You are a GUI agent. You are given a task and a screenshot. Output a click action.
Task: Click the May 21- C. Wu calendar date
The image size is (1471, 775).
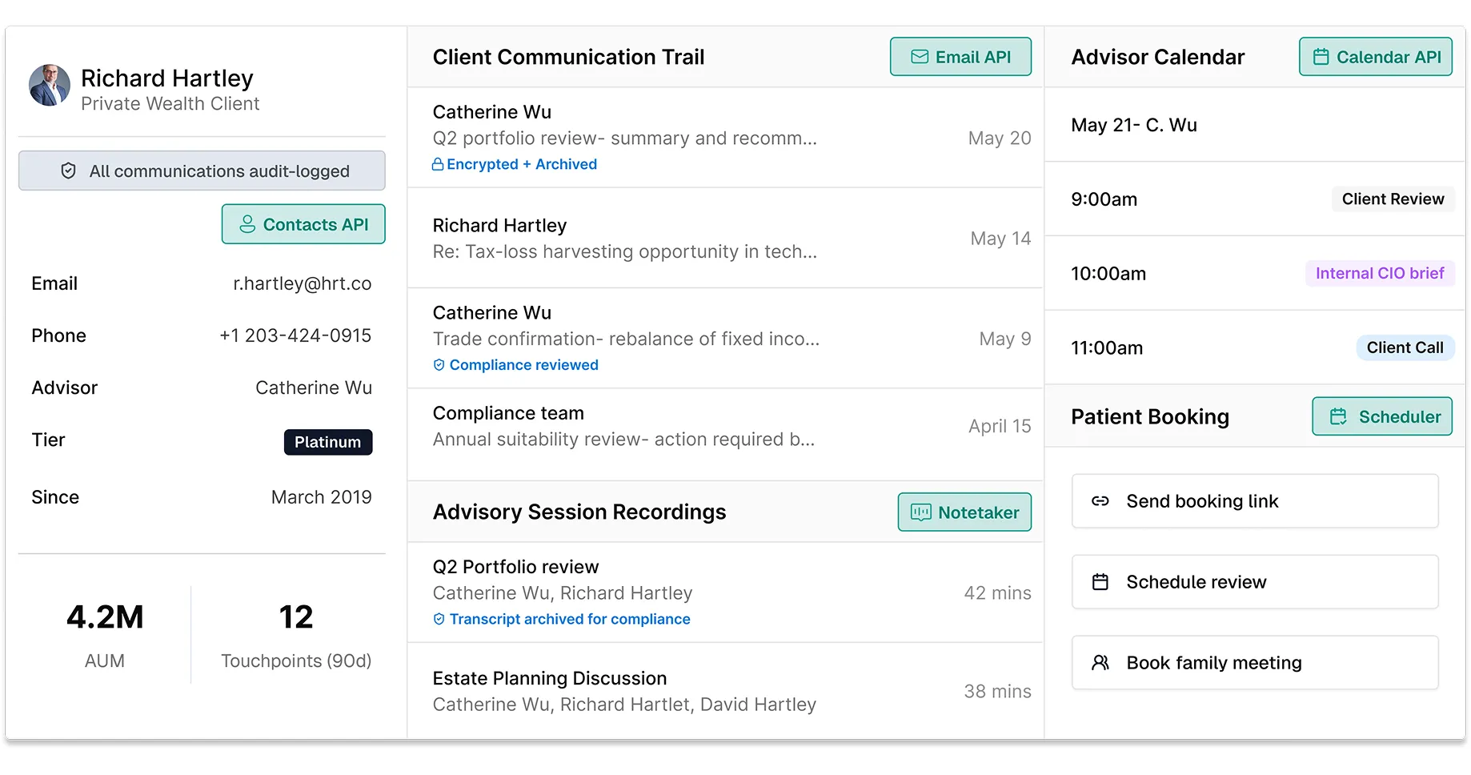(x=1134, y=125)
